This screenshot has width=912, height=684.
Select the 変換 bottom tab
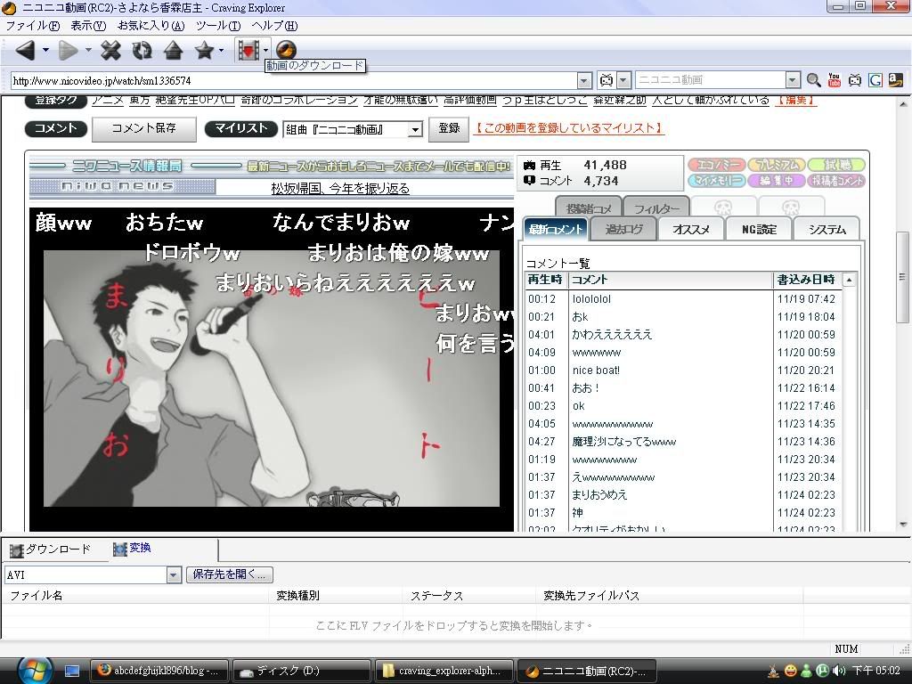pos(133,549)
